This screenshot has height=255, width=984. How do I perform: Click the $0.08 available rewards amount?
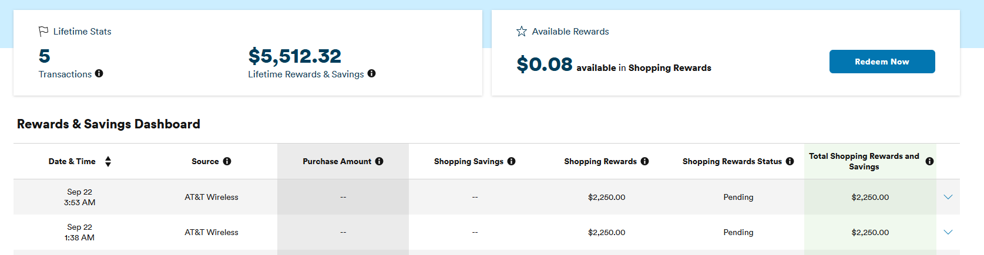click(545, 64)
